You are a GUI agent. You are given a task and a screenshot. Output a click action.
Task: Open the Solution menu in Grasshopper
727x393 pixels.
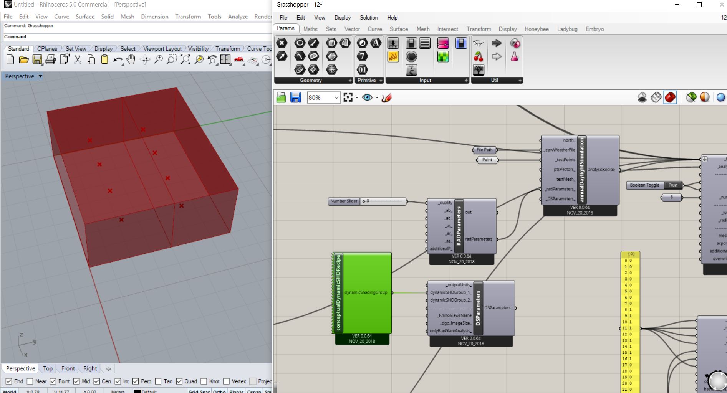(369, 18)
